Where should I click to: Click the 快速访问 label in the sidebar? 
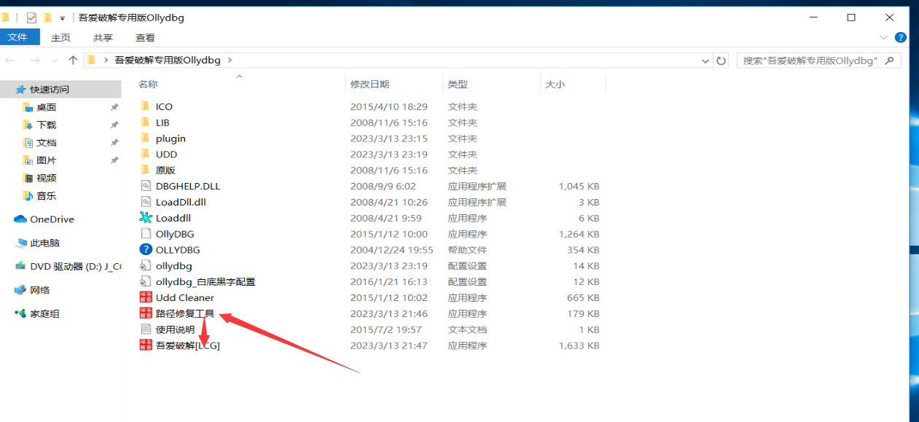click(x=50, y=90)
